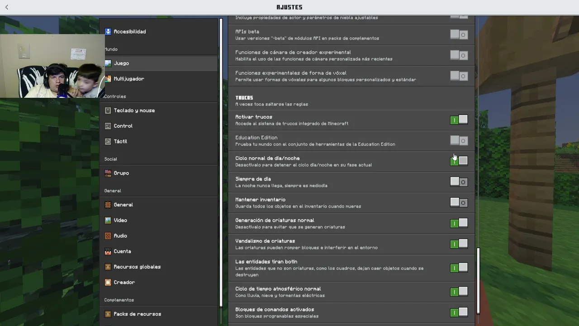
Task: Go back using the top-left arrow
Action: tap(7, 7)
